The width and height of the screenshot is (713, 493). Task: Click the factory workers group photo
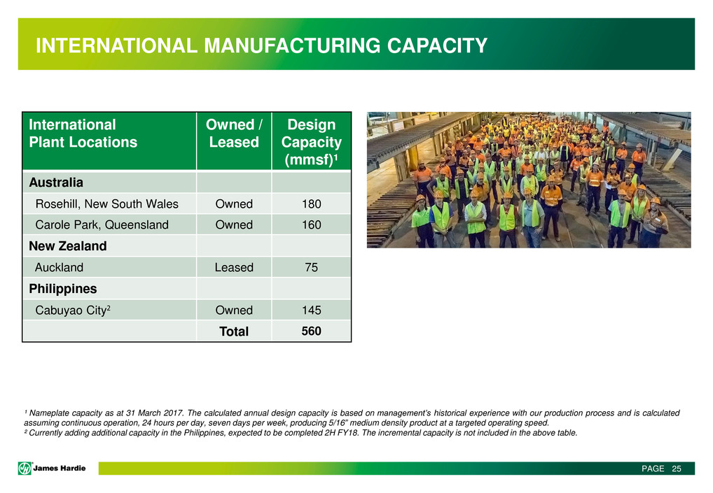tap(528, 180)
